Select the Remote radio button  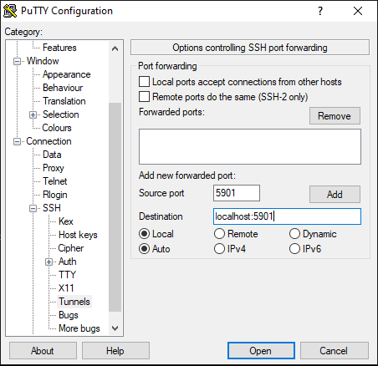tap(219, 234)
